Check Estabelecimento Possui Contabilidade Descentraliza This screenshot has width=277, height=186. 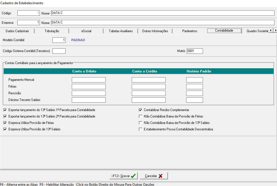click(x=141, y=129)
